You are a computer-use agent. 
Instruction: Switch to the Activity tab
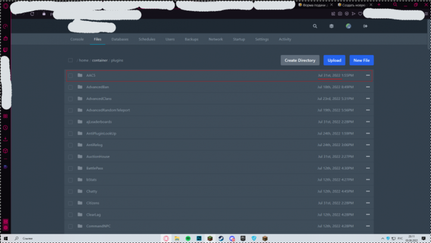coord(285,39)
